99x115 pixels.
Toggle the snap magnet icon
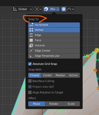pos(46,9)
